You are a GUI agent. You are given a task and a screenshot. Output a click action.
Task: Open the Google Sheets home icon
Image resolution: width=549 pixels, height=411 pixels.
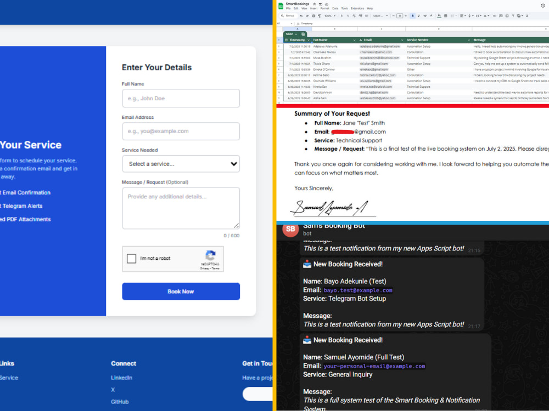pyautogui.click(x=281, y=6)
